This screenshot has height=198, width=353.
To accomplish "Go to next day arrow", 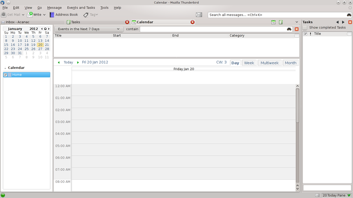I will [78, 62].
